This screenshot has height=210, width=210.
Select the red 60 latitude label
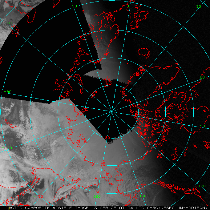98,192
